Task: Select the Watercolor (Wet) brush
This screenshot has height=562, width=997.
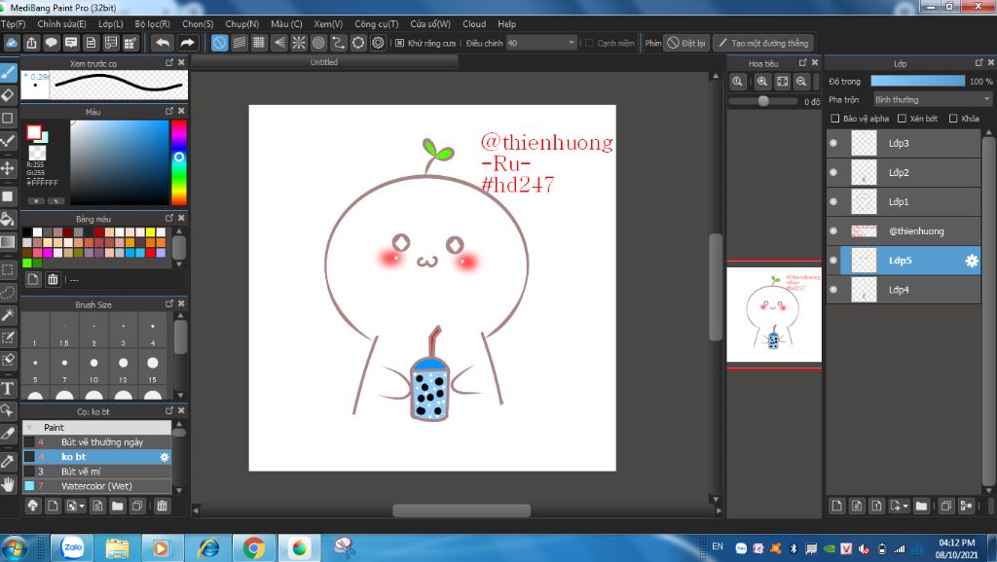Action: click(97, 486)
